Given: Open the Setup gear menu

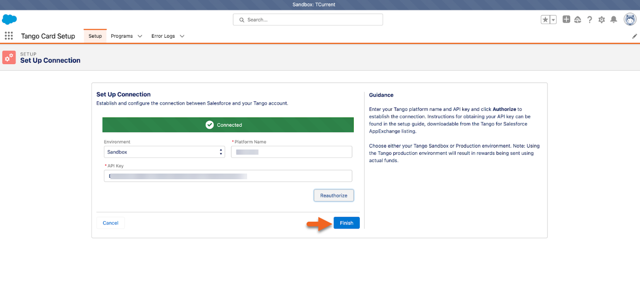Looking at the screenshot, I should click(x=602, y=19).
